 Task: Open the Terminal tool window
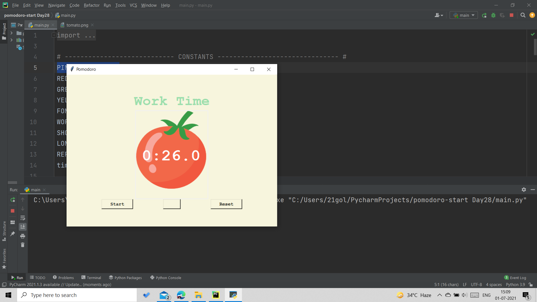click(x=91, y=277)
